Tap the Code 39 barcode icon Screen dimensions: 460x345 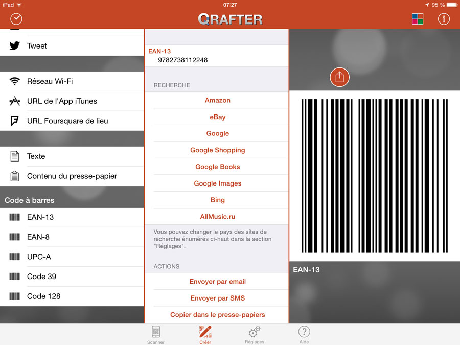coord(15,277)
